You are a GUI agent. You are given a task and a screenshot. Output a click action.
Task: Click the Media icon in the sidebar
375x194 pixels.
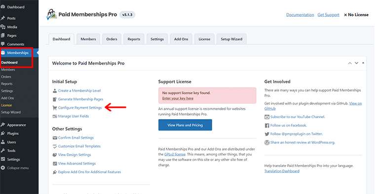3,27
